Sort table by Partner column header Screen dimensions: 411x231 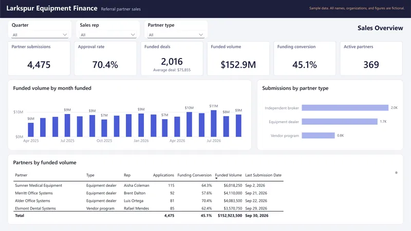pyautogui.click(x=21, y=175)
